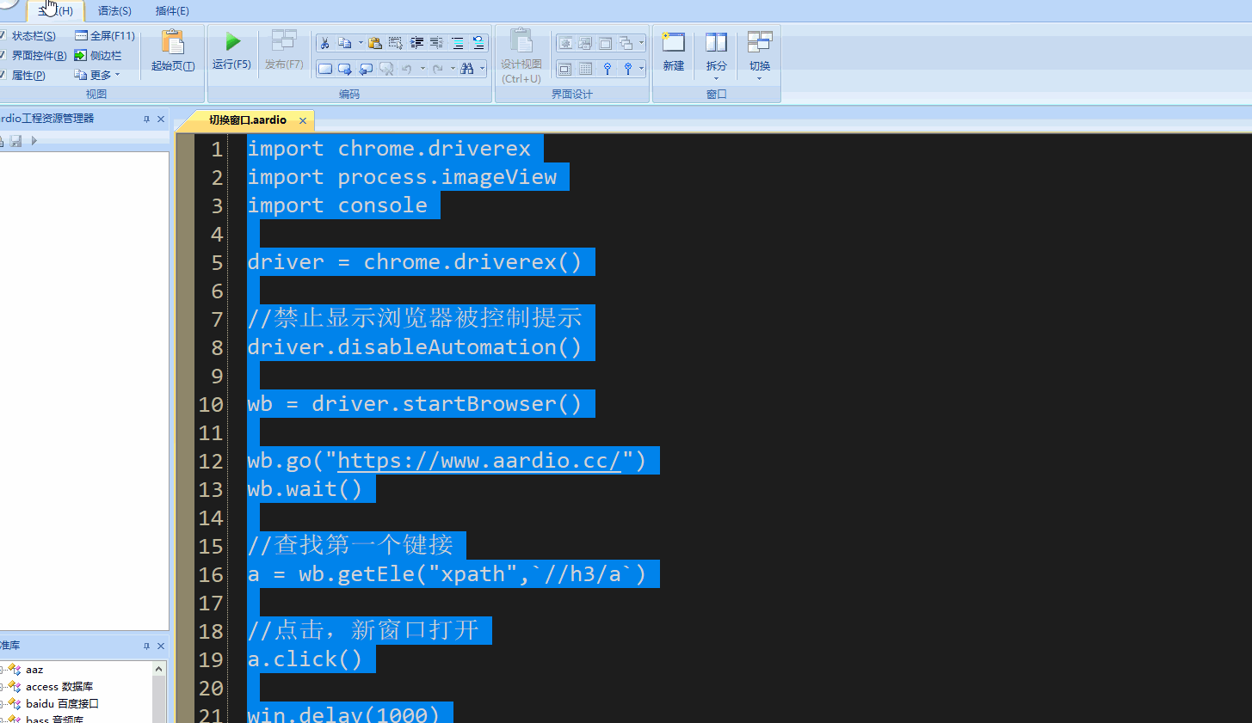This screenshot has height=723, width=1252.
Task: Paste using the clipboard icon in 编码
Action: click(x=375, y=43)
